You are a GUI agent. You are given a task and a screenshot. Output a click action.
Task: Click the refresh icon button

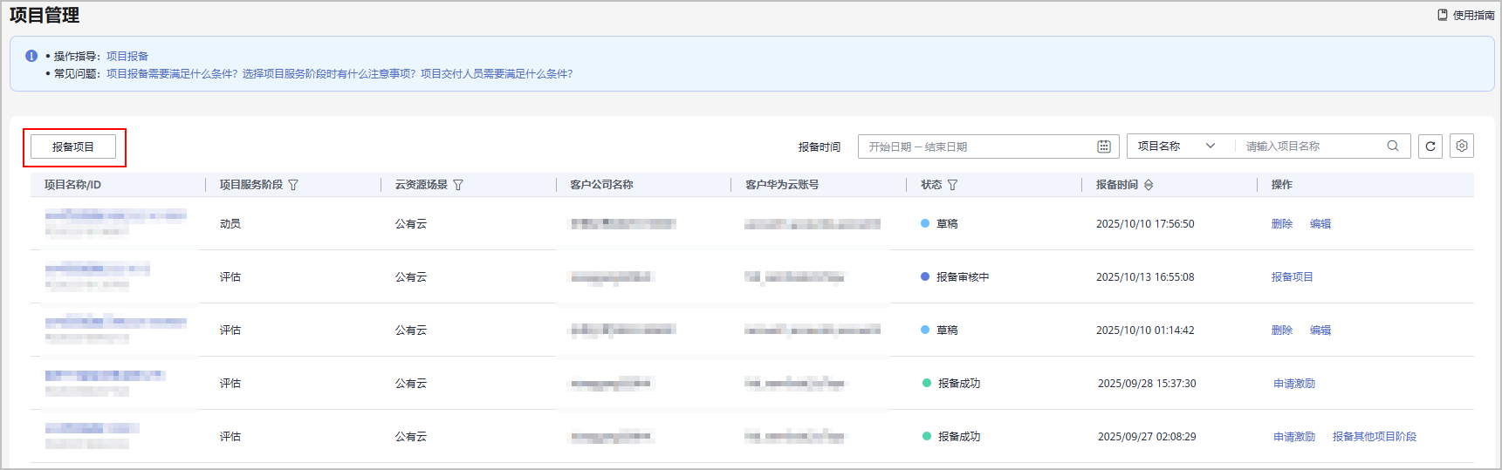(1430, 146)
